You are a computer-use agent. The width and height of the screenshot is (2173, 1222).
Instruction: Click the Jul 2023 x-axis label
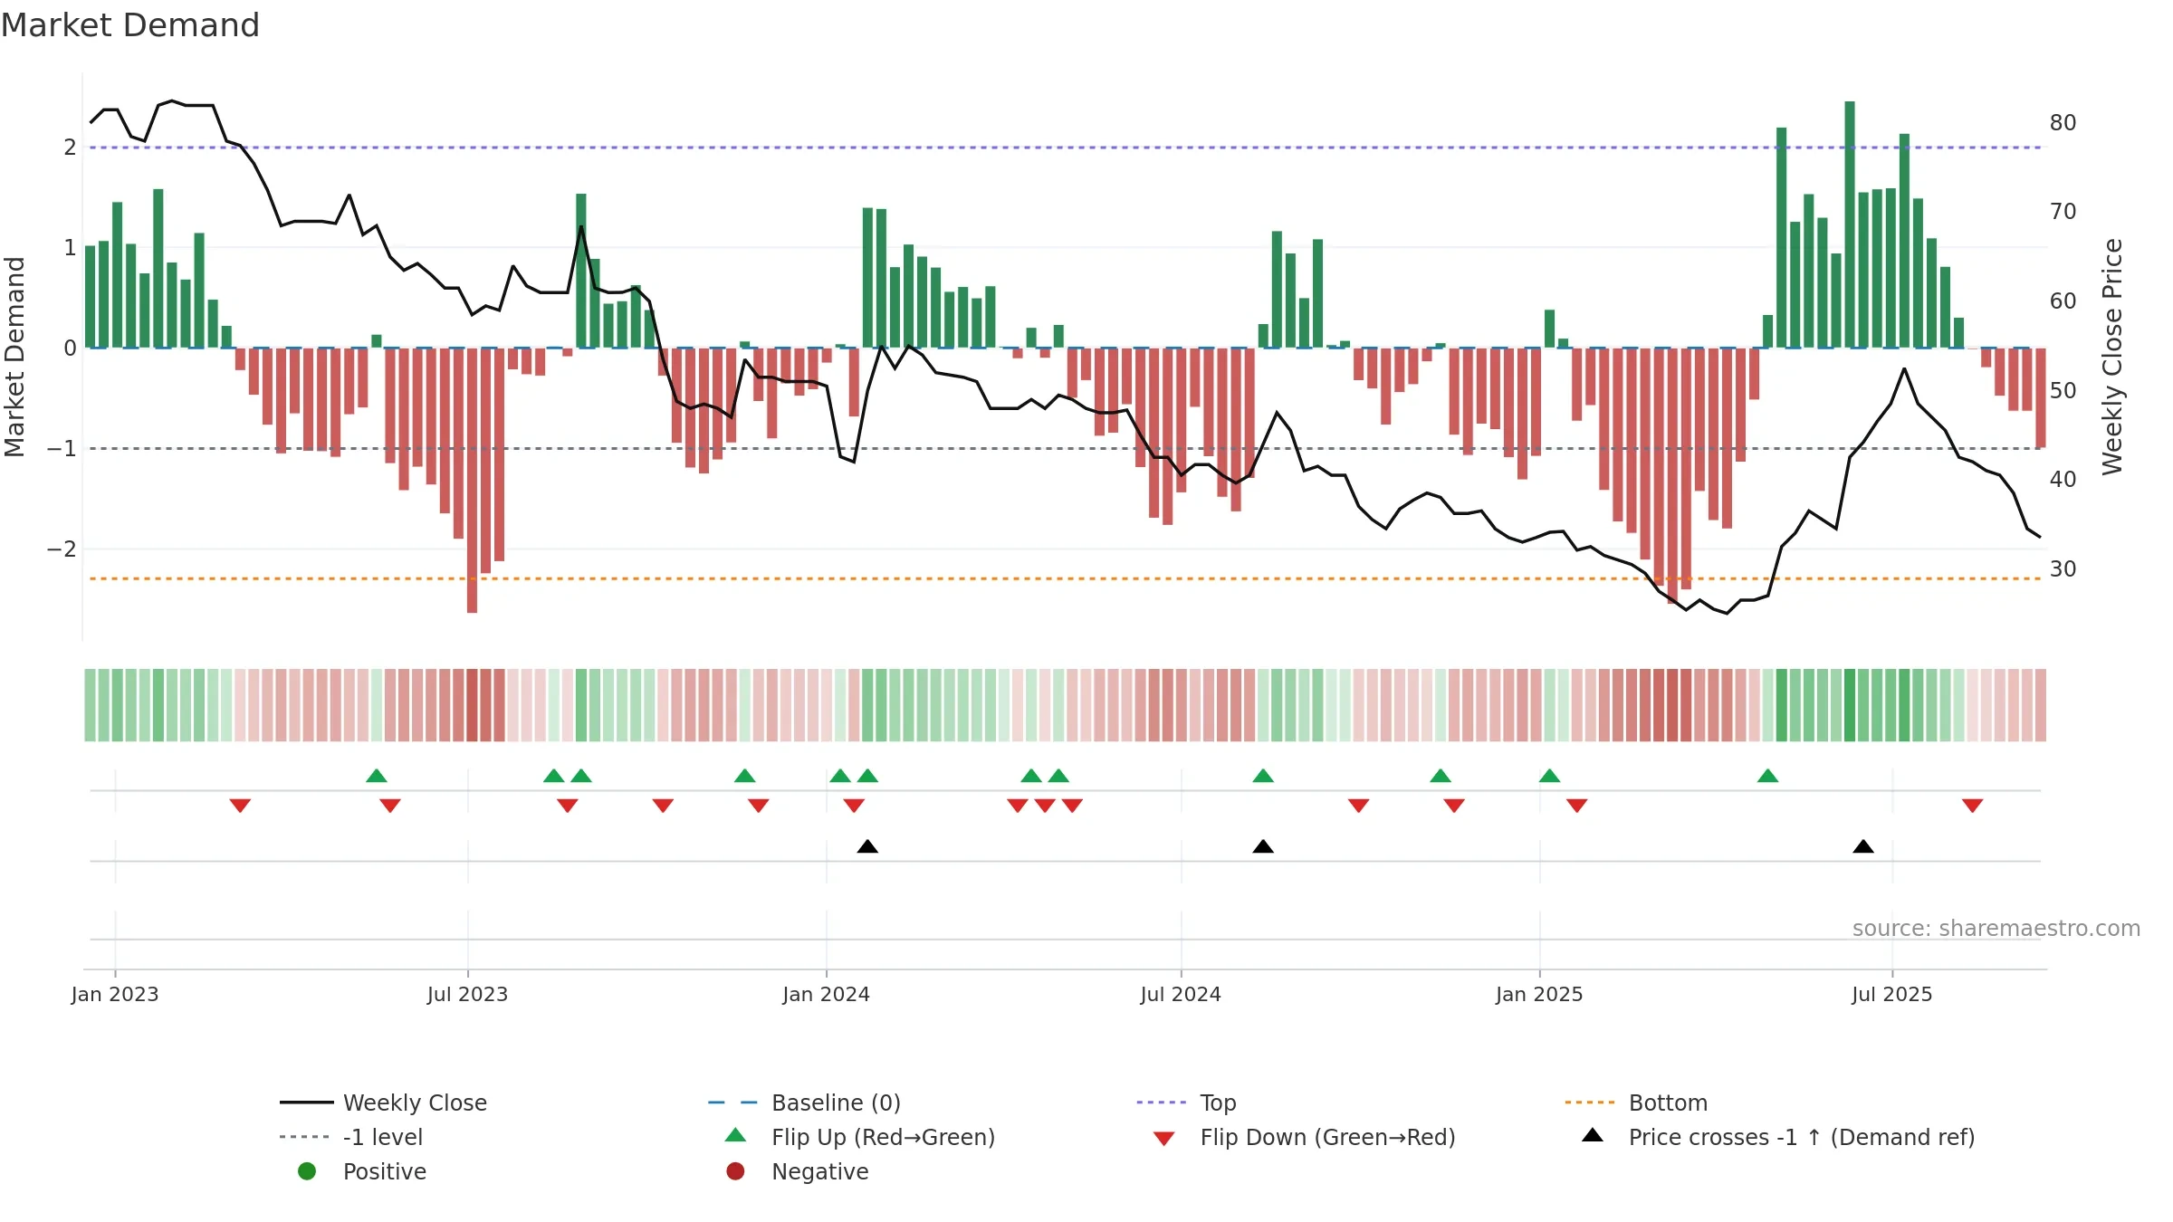point(467,994)
